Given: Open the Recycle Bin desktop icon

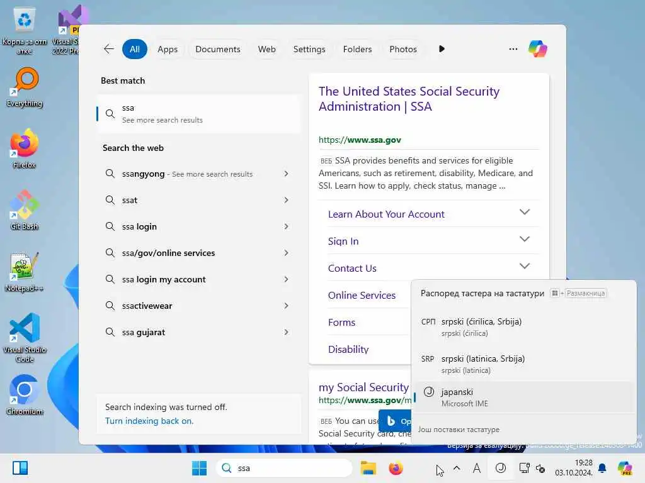Looking at the screenshot, I should [x=25, y=31].
